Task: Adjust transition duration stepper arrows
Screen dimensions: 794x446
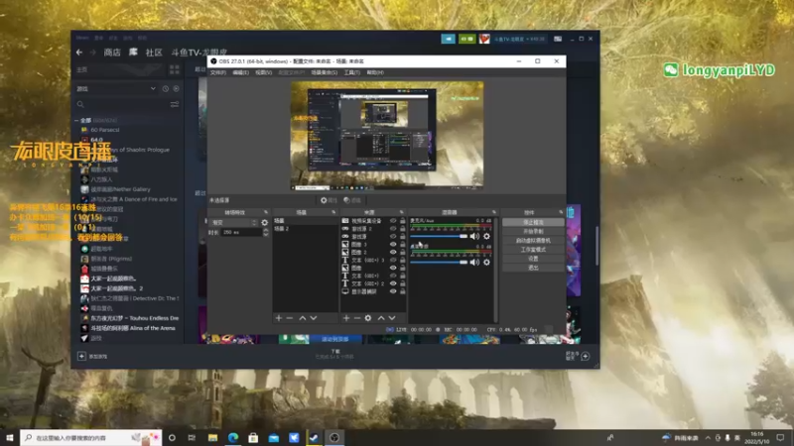Action: (x=266, y=232)
